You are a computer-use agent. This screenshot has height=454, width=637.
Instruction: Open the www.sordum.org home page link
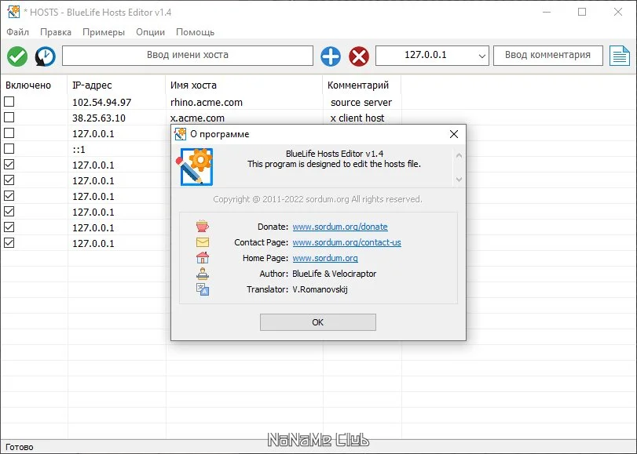[x=325, y=258]
